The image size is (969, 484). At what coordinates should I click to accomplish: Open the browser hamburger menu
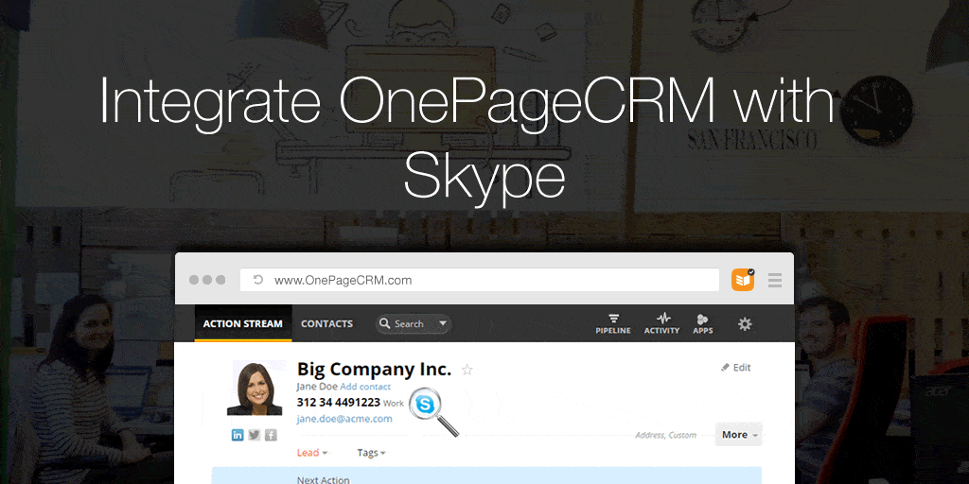pos(775,280)
